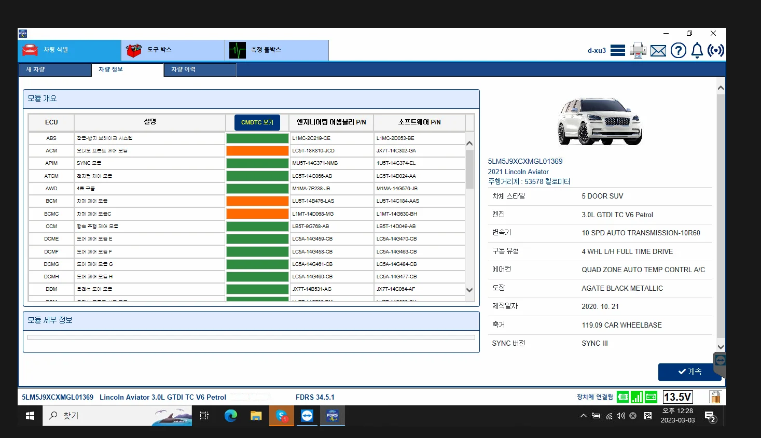Click the printer icon in the toolbar
This screenshot has height=438, width=761.
(x=638, y=50)
